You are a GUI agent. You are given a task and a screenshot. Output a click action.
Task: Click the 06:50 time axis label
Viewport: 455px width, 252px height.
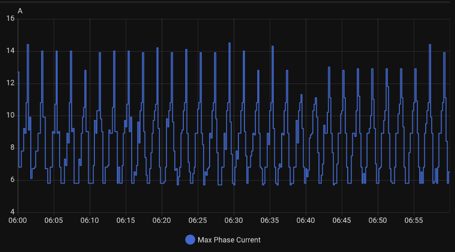point(378,220)
